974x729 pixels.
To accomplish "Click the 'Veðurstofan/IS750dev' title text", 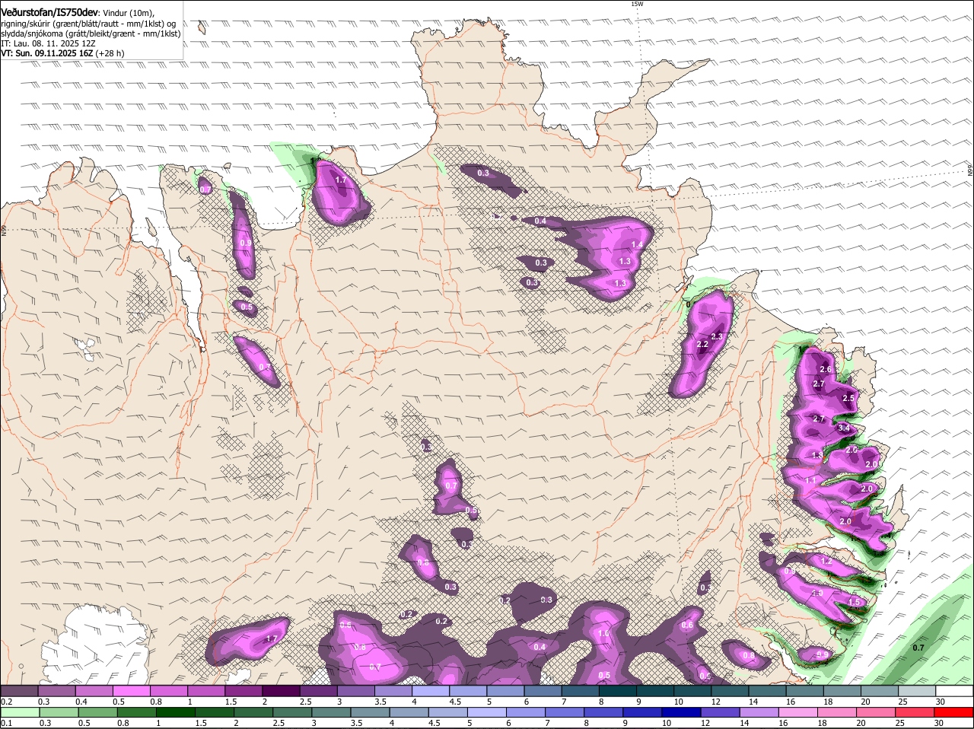I will (49, 13).
